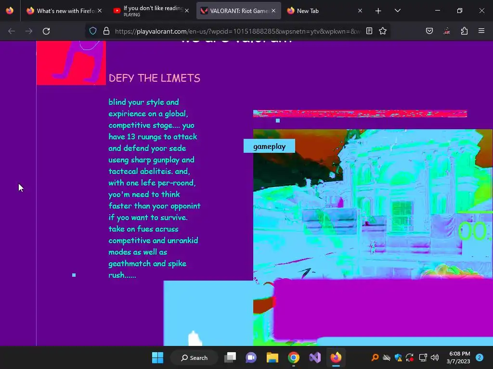The height and width of the screenshot is (369, 493).
Task: Open the volume speaker control
Action: click(435, 357)
